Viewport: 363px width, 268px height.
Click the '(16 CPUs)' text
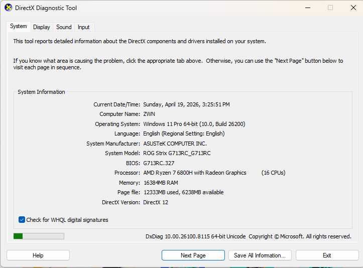pyautogui.click(x=274, y=173)
